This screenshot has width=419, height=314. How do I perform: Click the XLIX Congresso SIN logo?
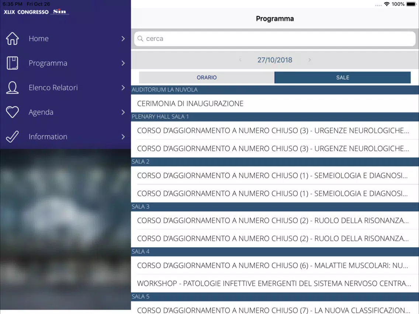[36, 12]
